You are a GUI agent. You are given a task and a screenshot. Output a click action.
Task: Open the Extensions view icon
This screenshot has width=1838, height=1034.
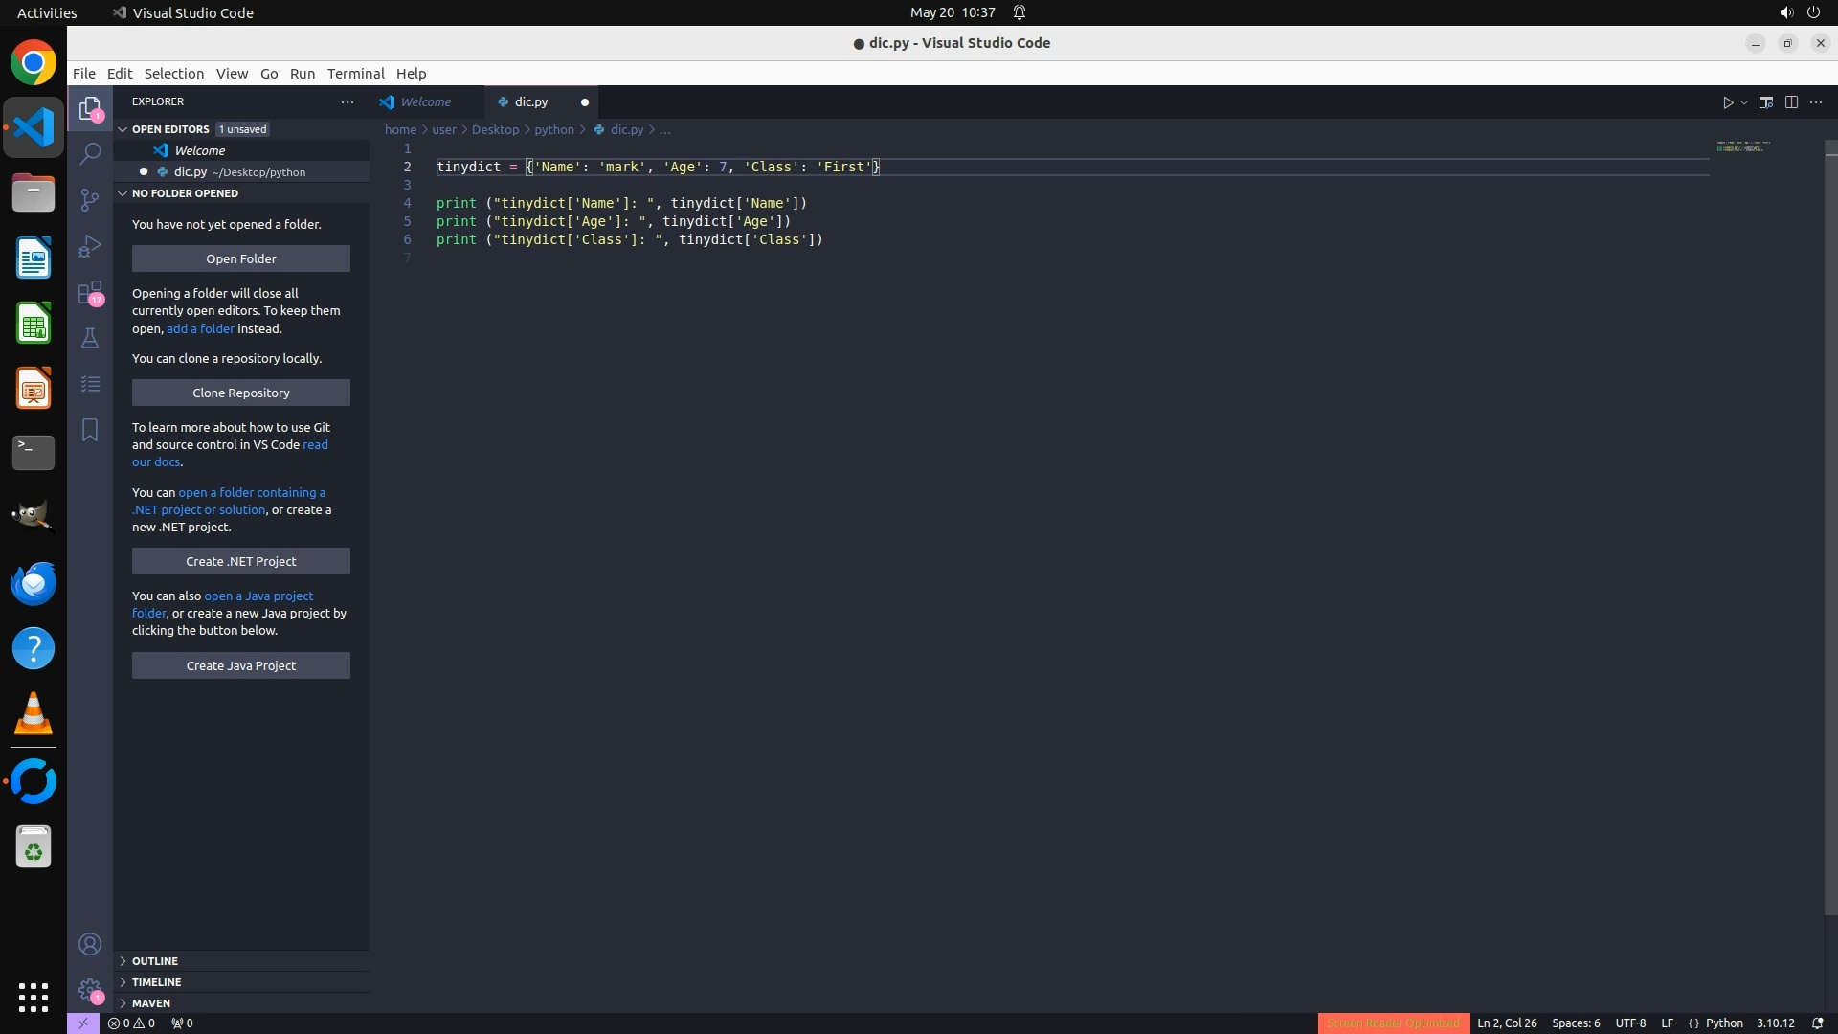coord(90,292)
